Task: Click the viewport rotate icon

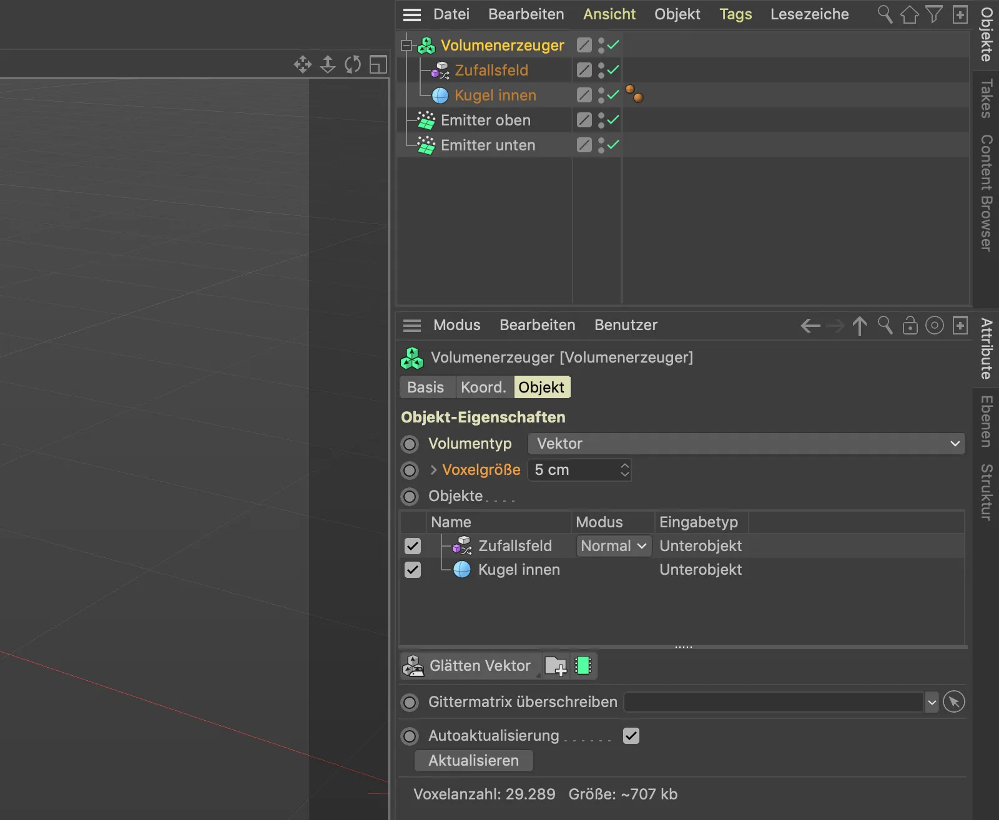Action: pos(353,64)
